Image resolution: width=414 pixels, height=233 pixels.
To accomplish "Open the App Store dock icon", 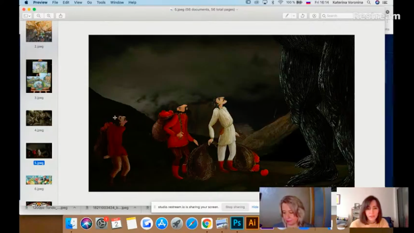I will coord(162,223).
